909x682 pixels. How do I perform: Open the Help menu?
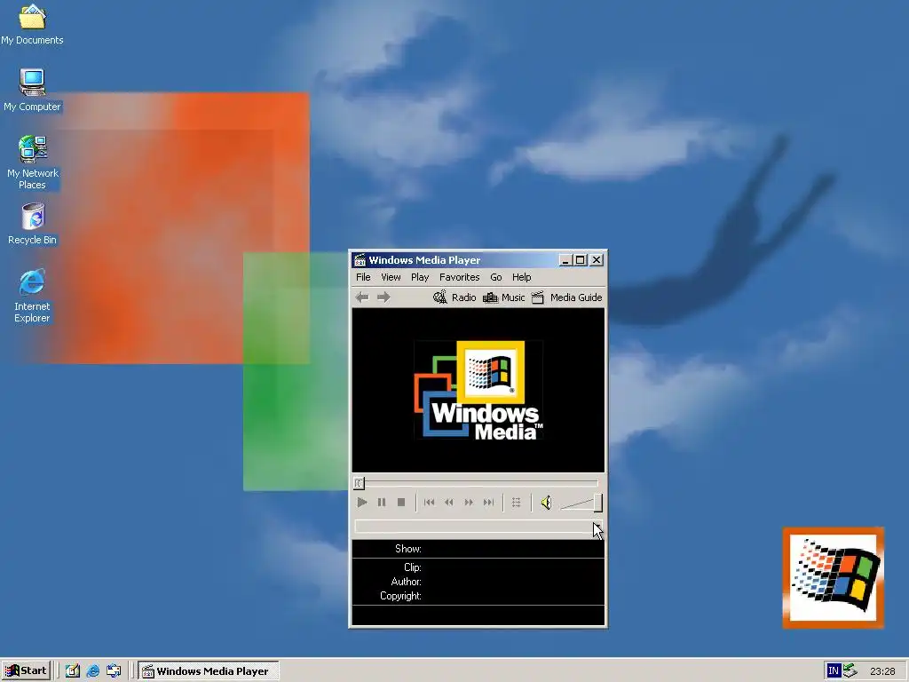(x=521, y=277)
